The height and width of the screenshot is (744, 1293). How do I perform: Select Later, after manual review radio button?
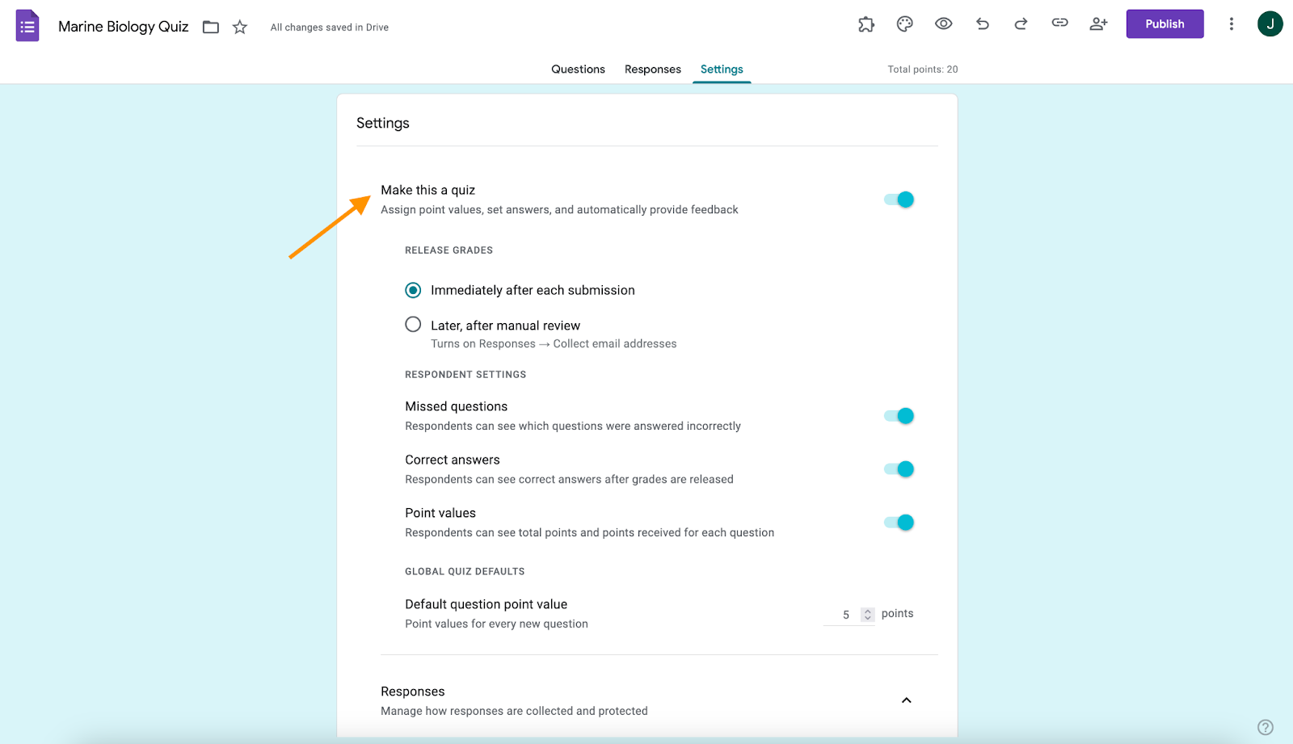413,325
